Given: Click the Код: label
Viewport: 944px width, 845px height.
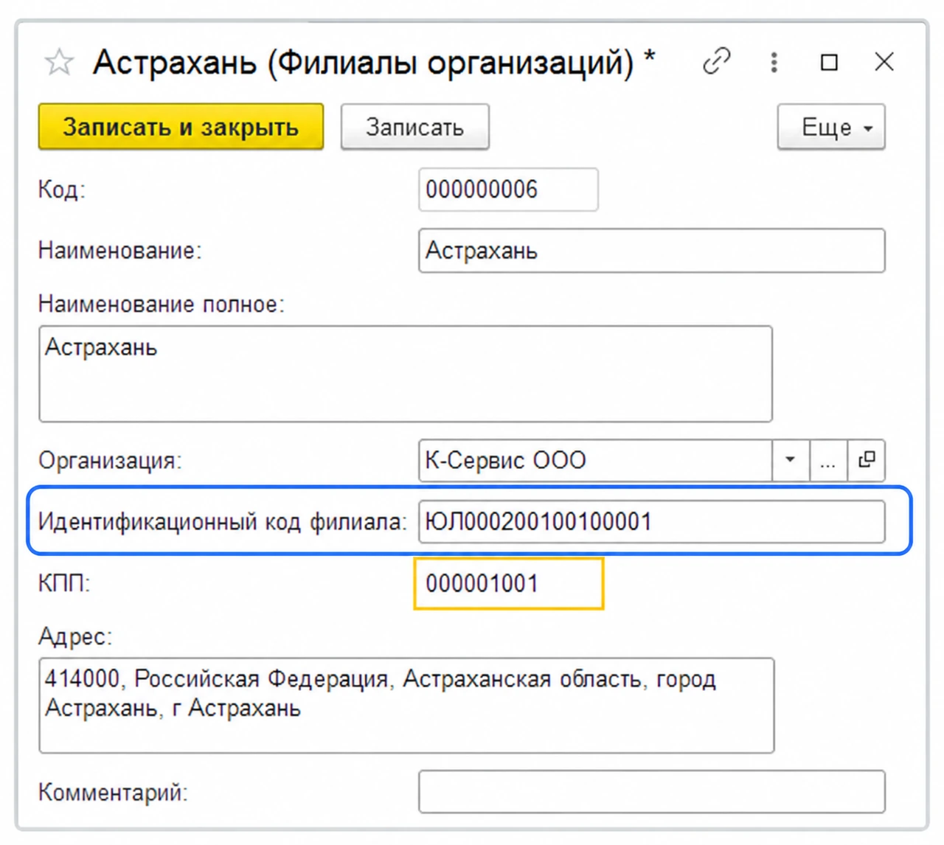Looking at the screenshot, I should coord(62,189).
